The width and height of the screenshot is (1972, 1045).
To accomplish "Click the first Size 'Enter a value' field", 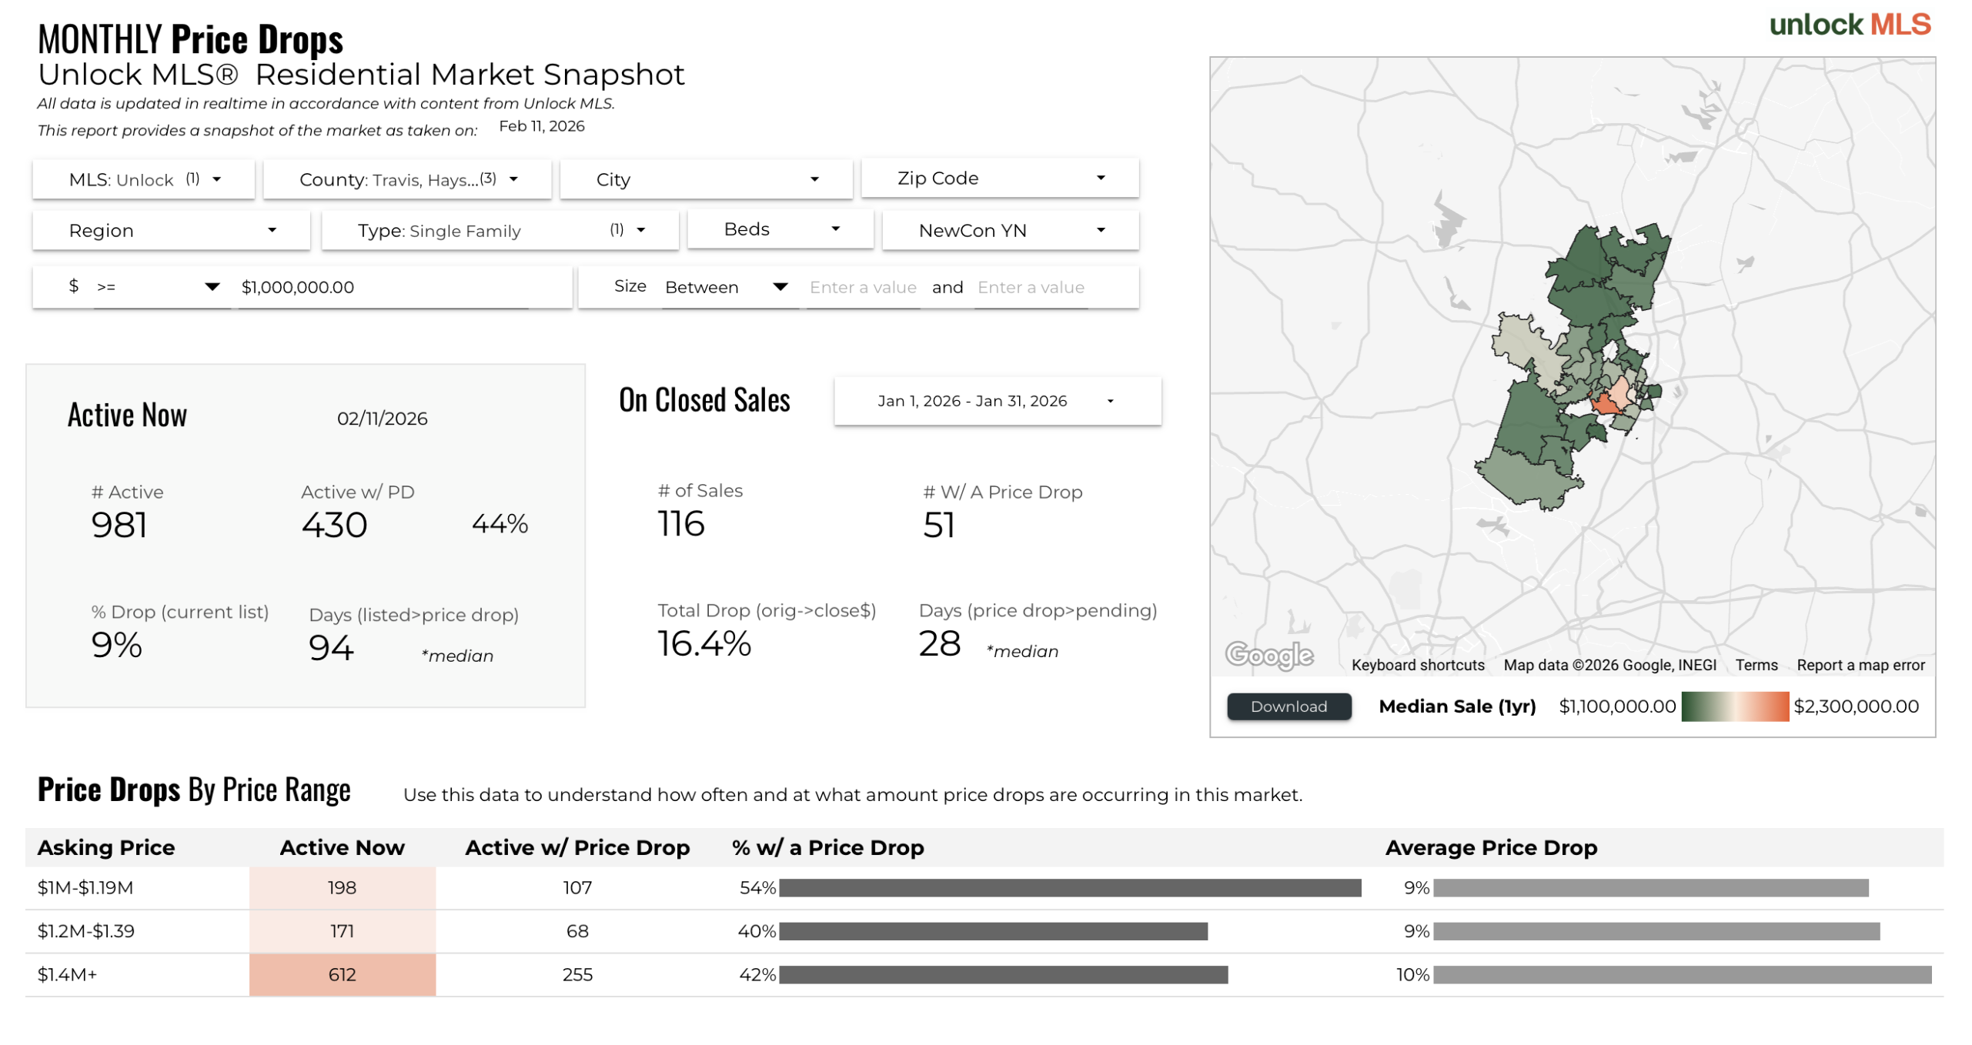I will [862, 287].
